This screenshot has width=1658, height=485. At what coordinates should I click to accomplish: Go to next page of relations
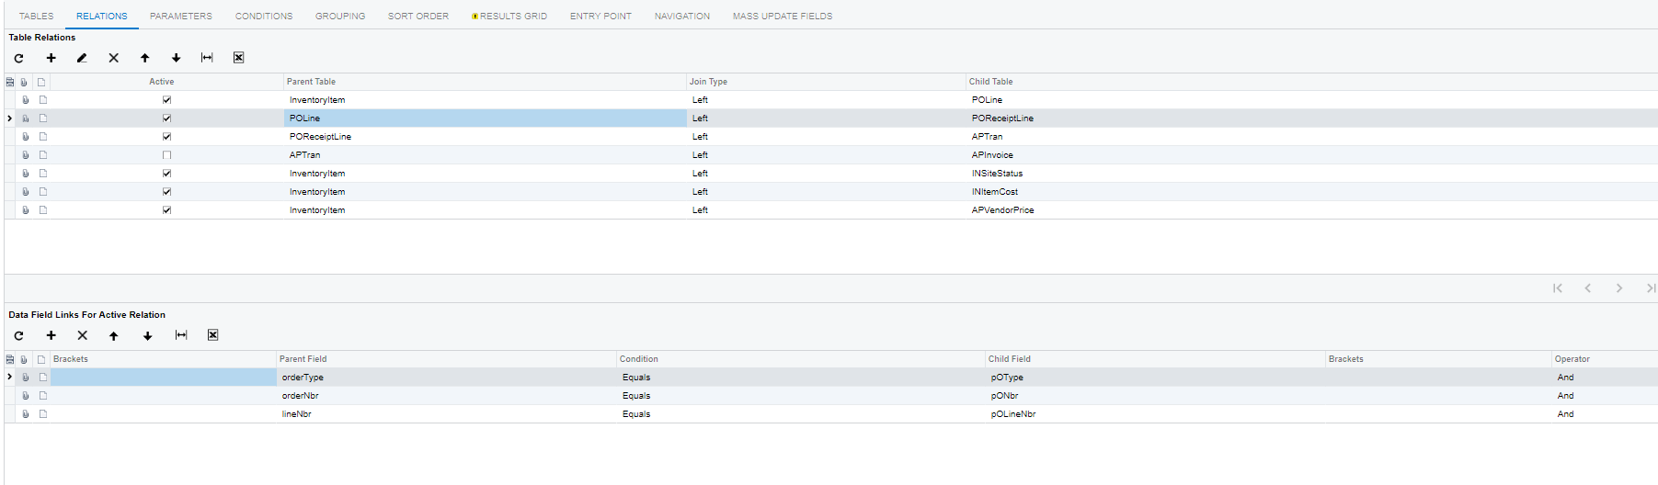click(x=1618, y=288)
